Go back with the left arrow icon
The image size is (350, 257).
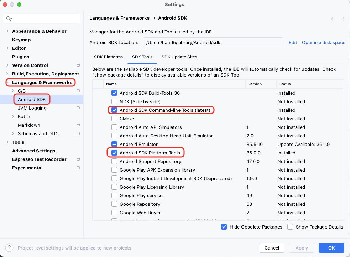point(333,19)
